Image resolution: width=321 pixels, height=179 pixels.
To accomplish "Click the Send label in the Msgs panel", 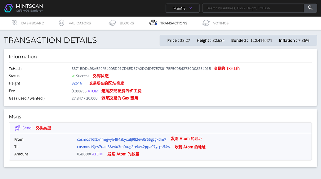I will tap(27, 128).
